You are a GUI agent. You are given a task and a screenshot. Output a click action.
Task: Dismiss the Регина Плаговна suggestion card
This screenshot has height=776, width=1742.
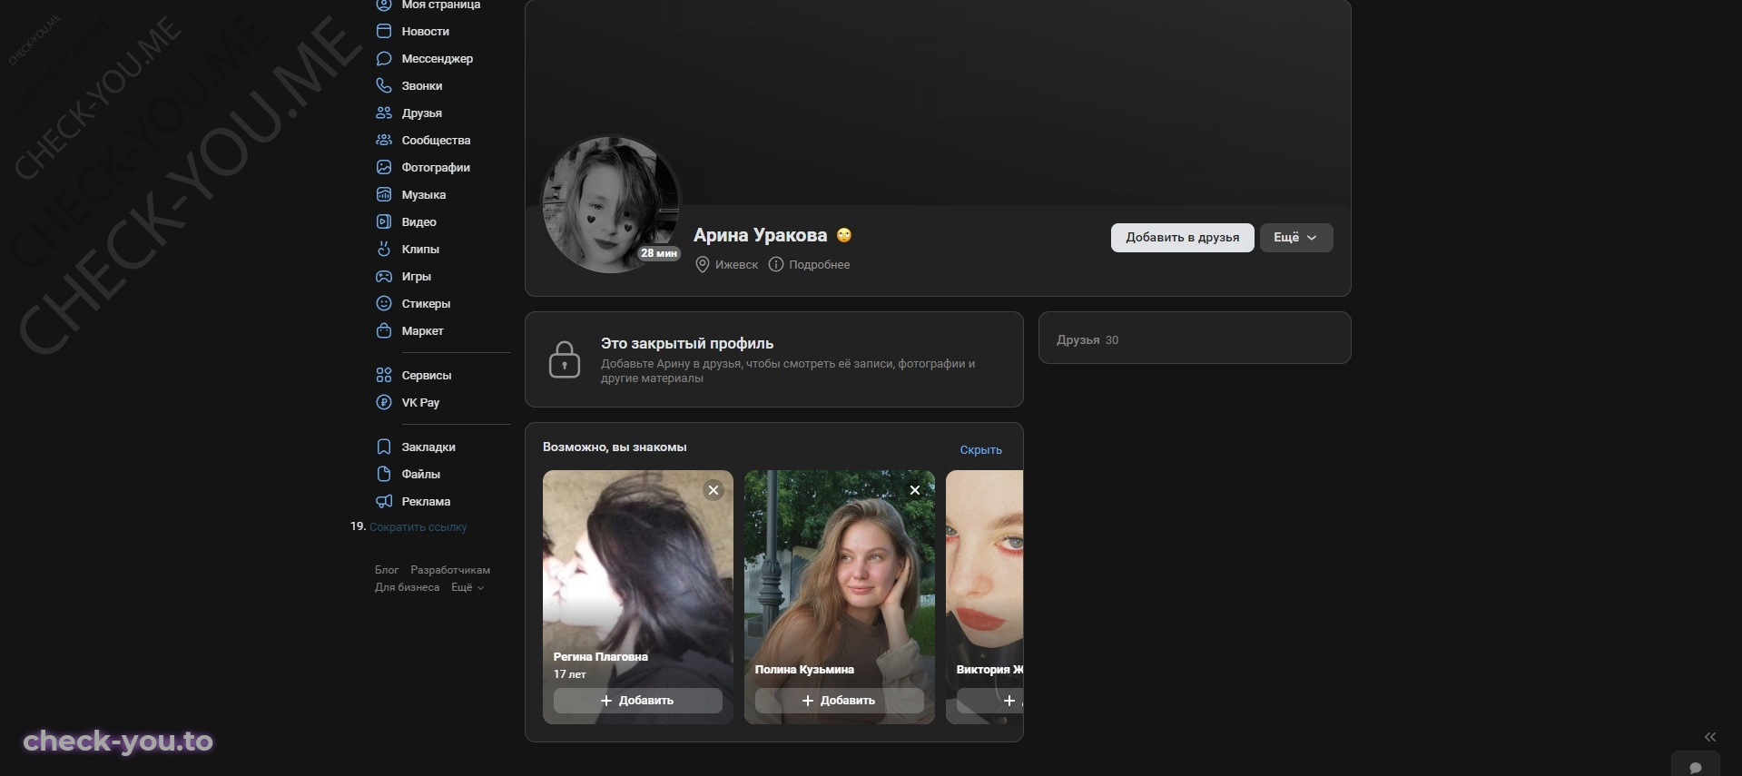(714, 490)
